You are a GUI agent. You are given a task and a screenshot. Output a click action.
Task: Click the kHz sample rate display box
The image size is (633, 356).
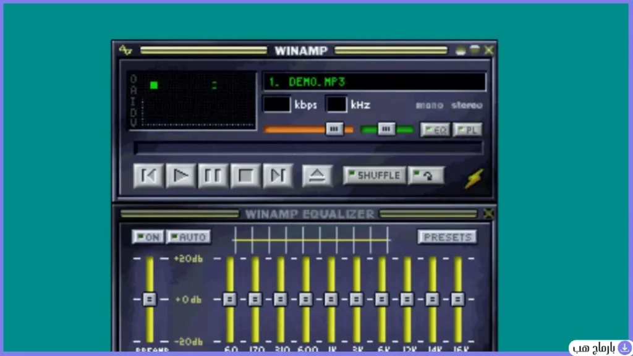coord(336,104)
